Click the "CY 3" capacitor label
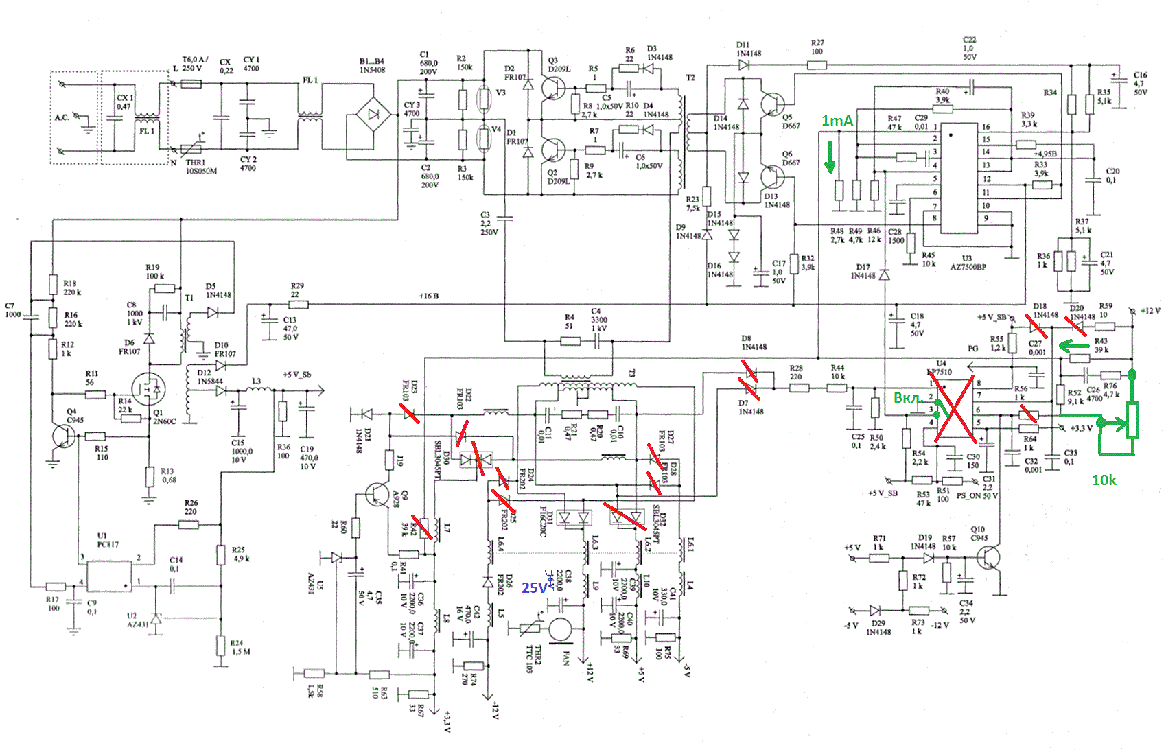This screenshot has height=750, width=1166. [x=412, y=105]
